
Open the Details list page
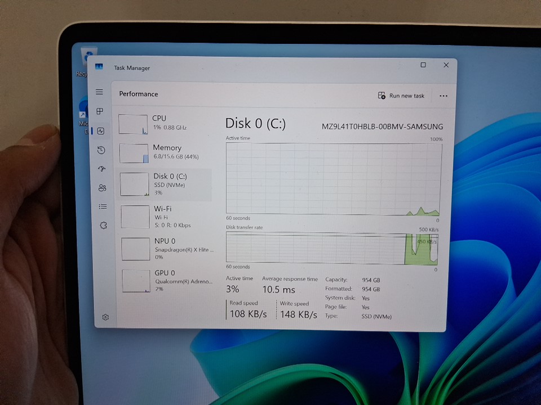coord(103,206)
